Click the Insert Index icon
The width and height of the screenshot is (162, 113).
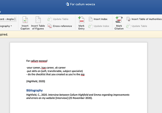pyautogui.click(x=91, y=19)
